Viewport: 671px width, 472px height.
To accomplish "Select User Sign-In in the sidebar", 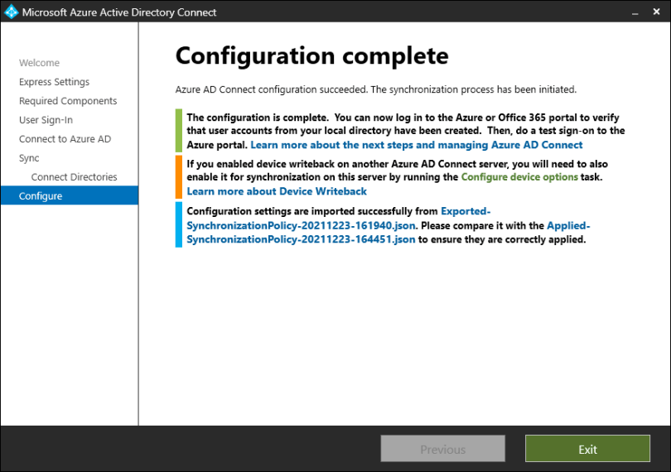I will pos(46,120).
